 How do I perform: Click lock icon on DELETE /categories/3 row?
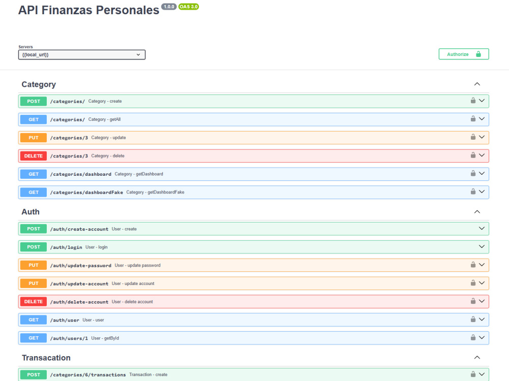(x=473, y=155)
